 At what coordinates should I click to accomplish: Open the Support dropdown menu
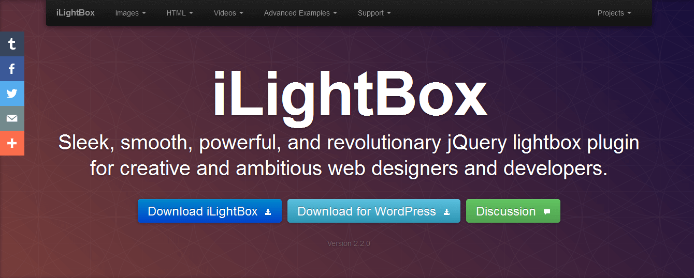pos(374,13)
